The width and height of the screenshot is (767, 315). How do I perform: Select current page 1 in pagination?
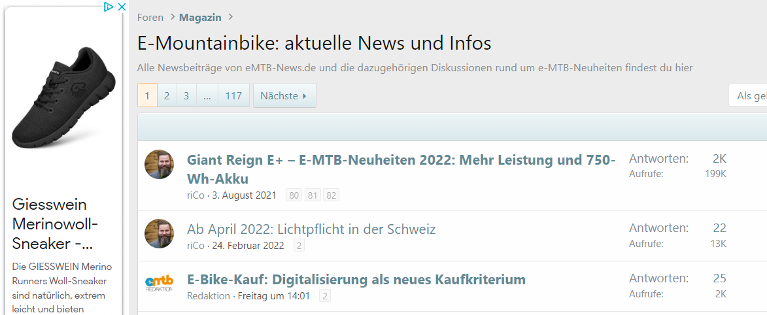click(x=147, y=95)
